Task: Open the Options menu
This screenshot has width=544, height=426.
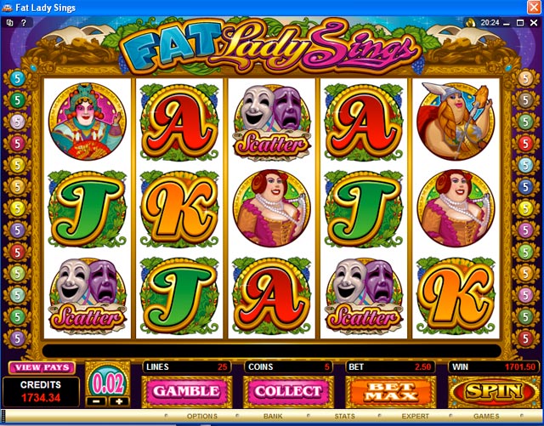Action: point(202,416)
